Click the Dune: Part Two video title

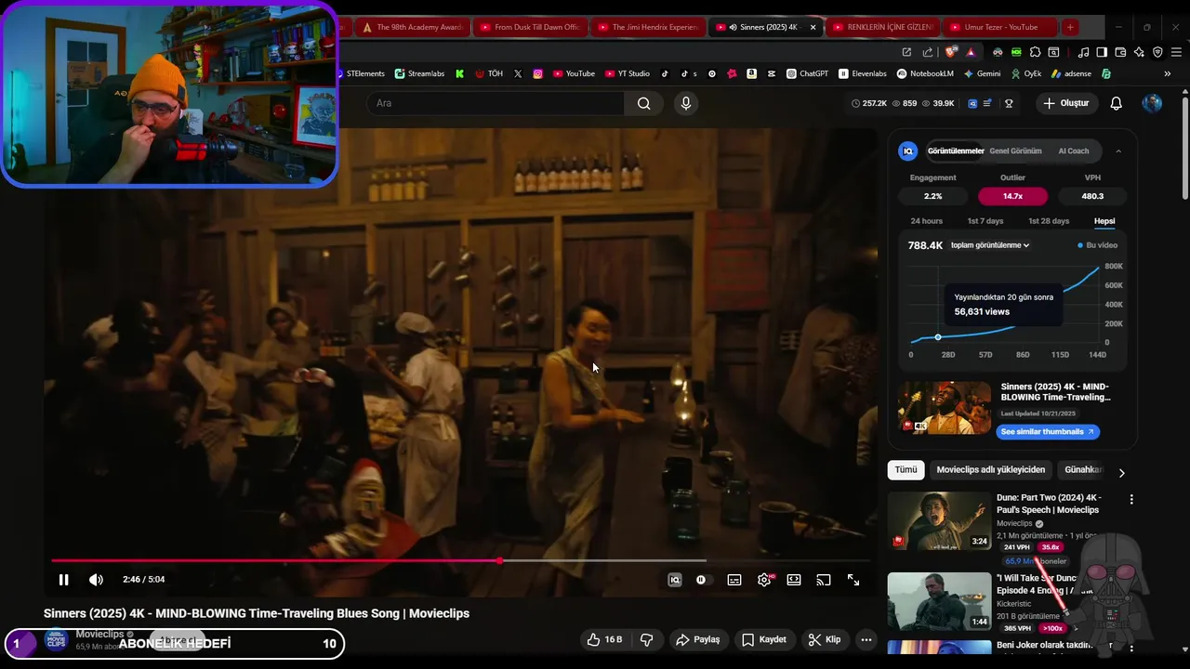point(1049,504)
